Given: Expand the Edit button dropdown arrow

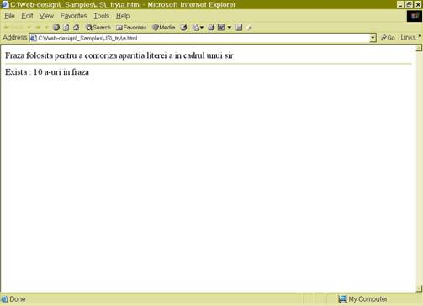Looking at the screenshot, I should (x=230, y=28).
